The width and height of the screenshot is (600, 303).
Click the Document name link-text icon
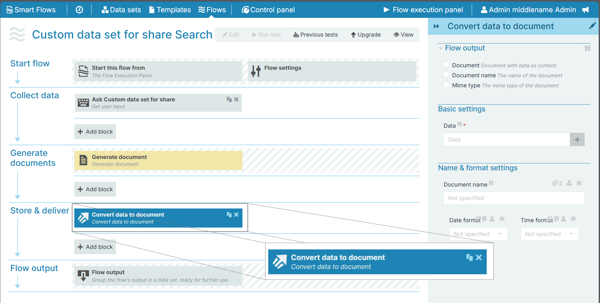tap(557, 183)
